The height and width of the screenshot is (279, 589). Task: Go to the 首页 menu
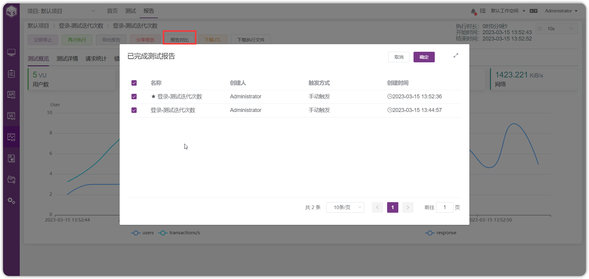pyautogui.click(x=112, y=11)
